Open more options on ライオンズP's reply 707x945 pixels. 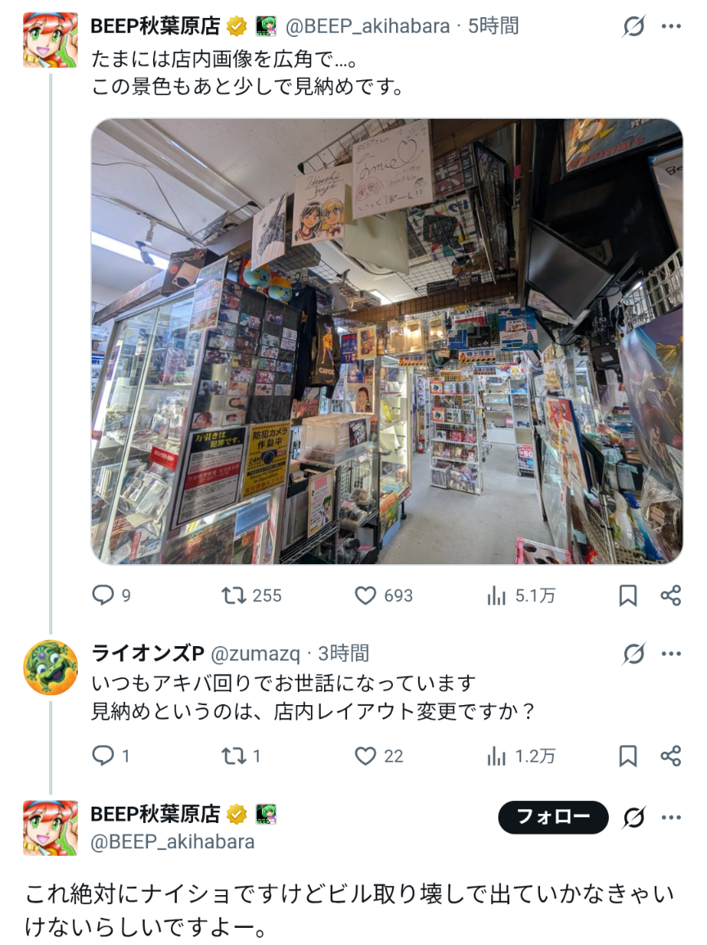(x=671, y=653)
